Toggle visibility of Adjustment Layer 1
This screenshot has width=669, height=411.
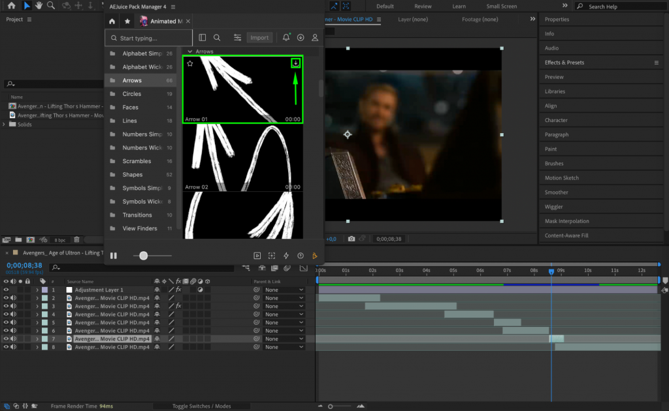coord(6,290)
